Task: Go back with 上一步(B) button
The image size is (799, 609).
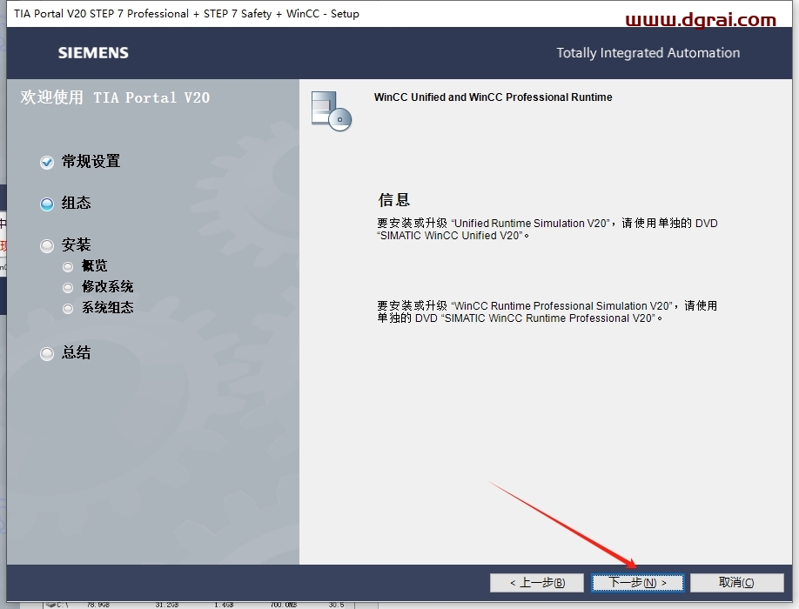Action: [x=537, y=583]
